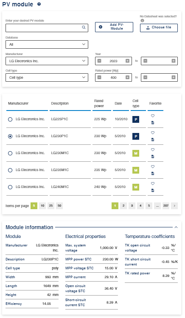Image resolution: width=185 pixels, height=318 pixels.
Task: Open datasheet icon for LG235M1C
Action: click(153, 174)
